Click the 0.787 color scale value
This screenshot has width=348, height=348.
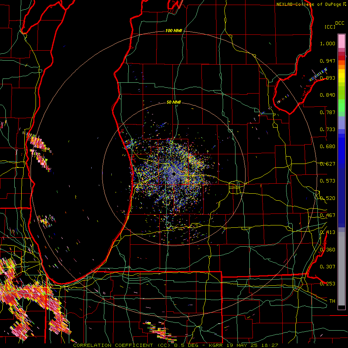328,112
